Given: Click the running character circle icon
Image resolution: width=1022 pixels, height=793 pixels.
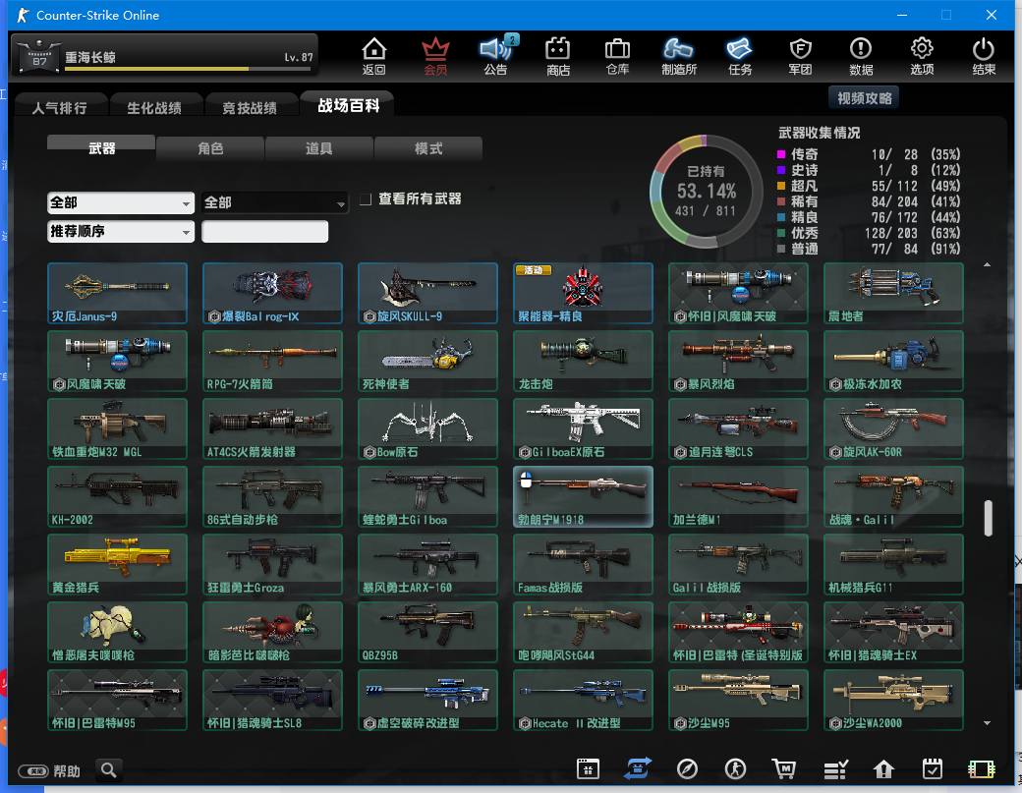Looking at the screenshot, I should 736,769.
